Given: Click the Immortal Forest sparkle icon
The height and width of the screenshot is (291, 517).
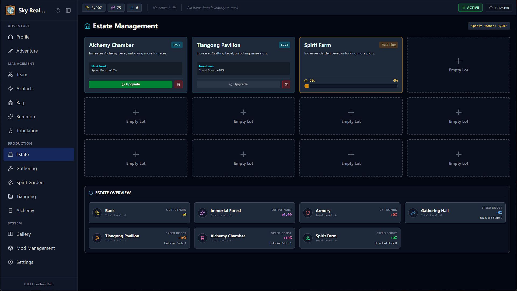Looking at the screenshot, I should (x=202, y=213).
